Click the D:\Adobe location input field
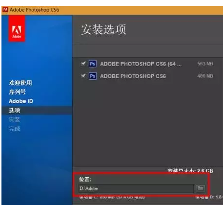This screenshot has height=205, width=223. [136, 189]
